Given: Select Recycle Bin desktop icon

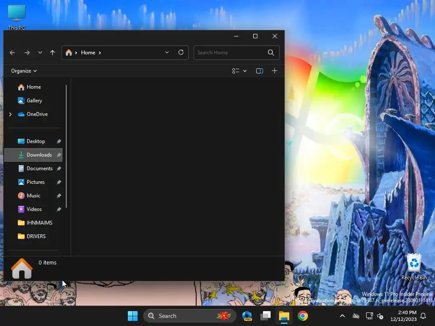Looking at the screenshot, I should click(414, 267).
